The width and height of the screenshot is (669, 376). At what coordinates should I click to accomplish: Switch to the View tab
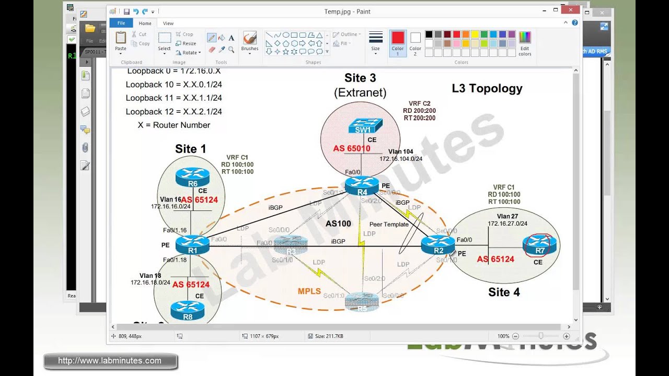pyautogui.click(x=168, y=23)
